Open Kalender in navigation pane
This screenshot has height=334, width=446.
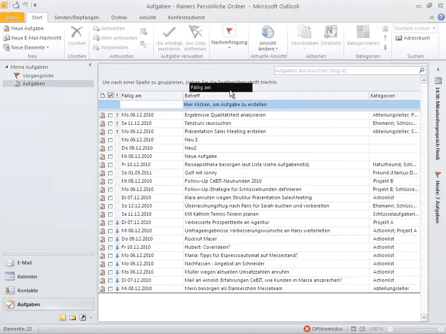(x=27, y=276)
